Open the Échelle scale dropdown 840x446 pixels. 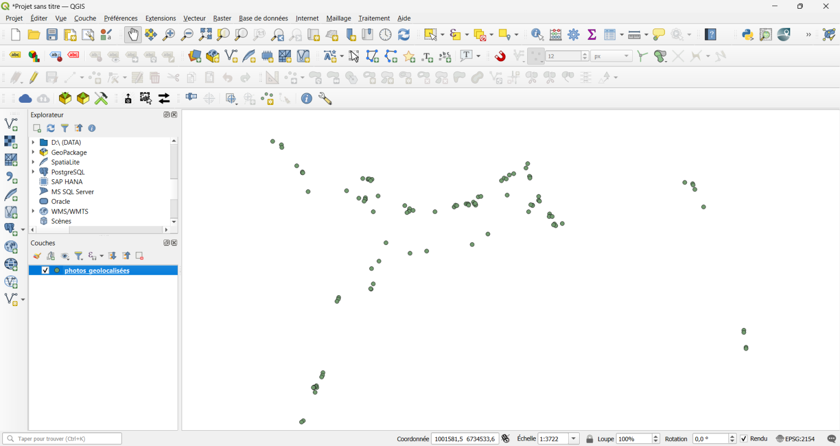[573, 438]
